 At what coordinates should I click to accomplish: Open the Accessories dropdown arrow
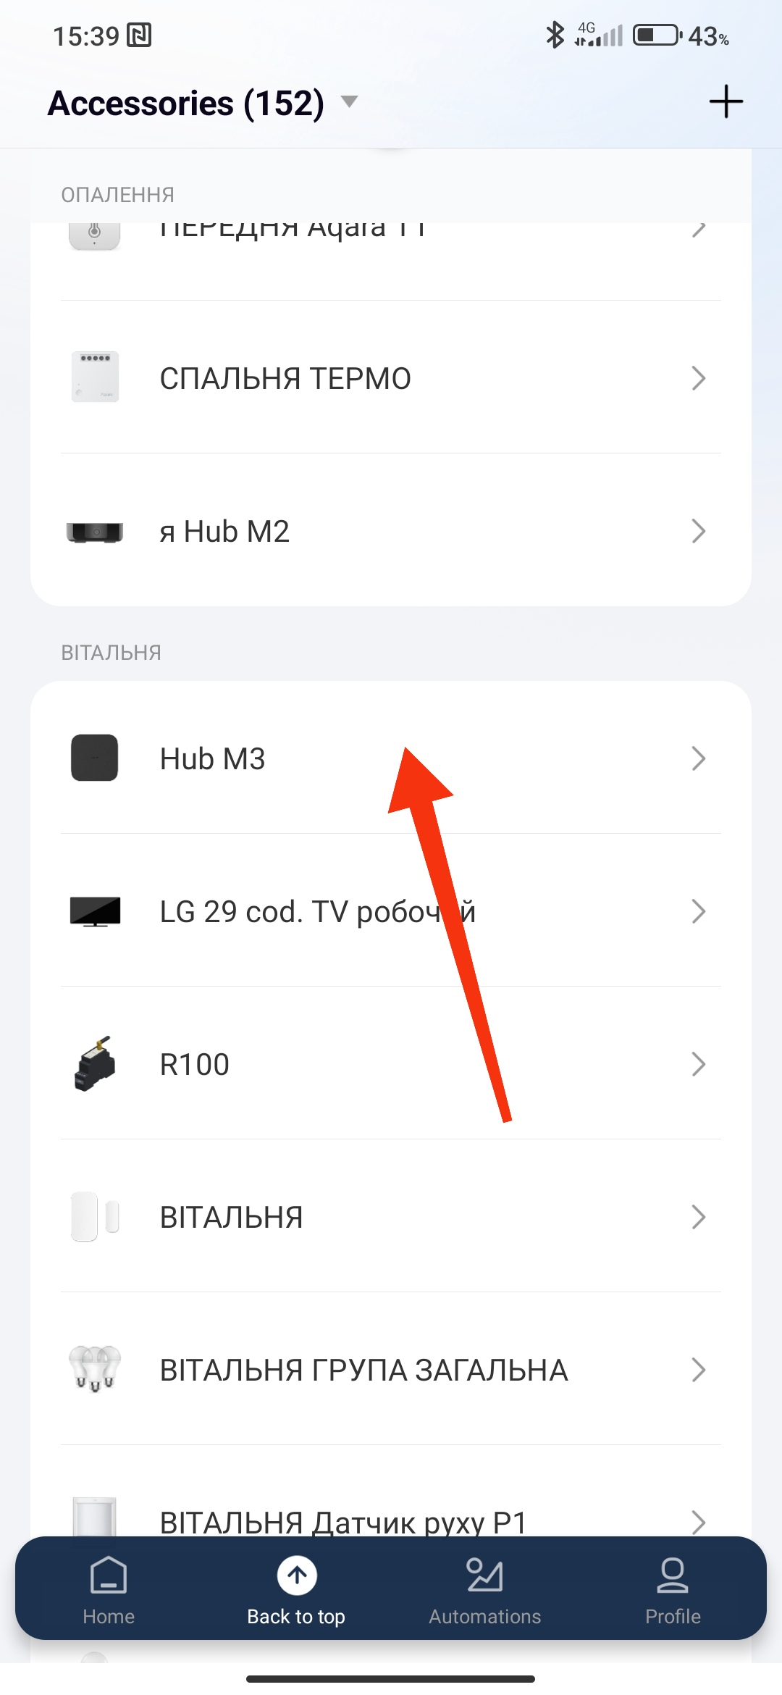click(350, 101)
